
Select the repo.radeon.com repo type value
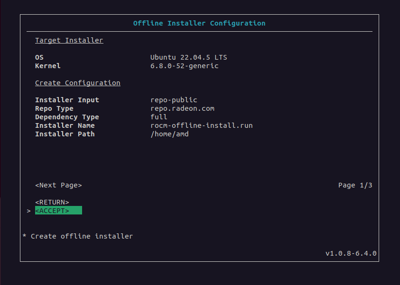182,108
